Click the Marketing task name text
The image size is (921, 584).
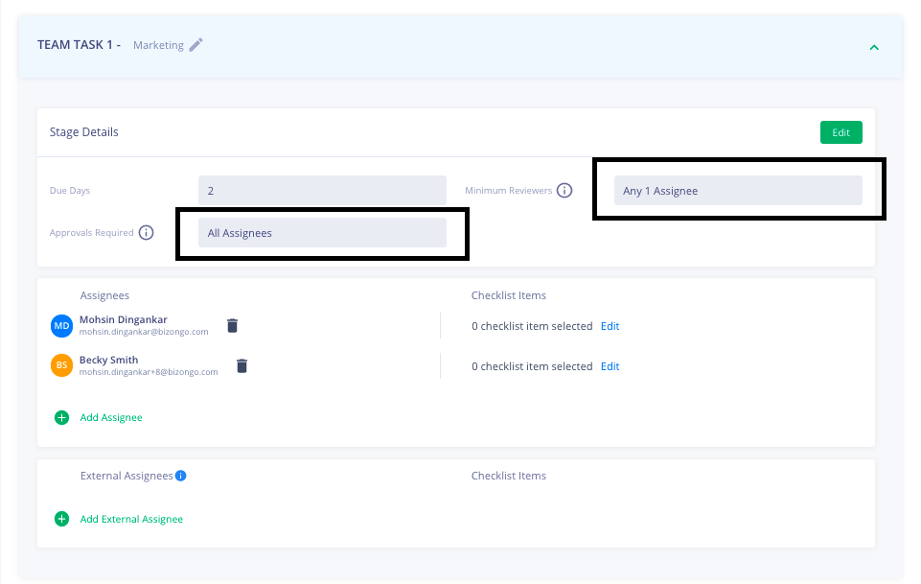[x=158, y=45]
